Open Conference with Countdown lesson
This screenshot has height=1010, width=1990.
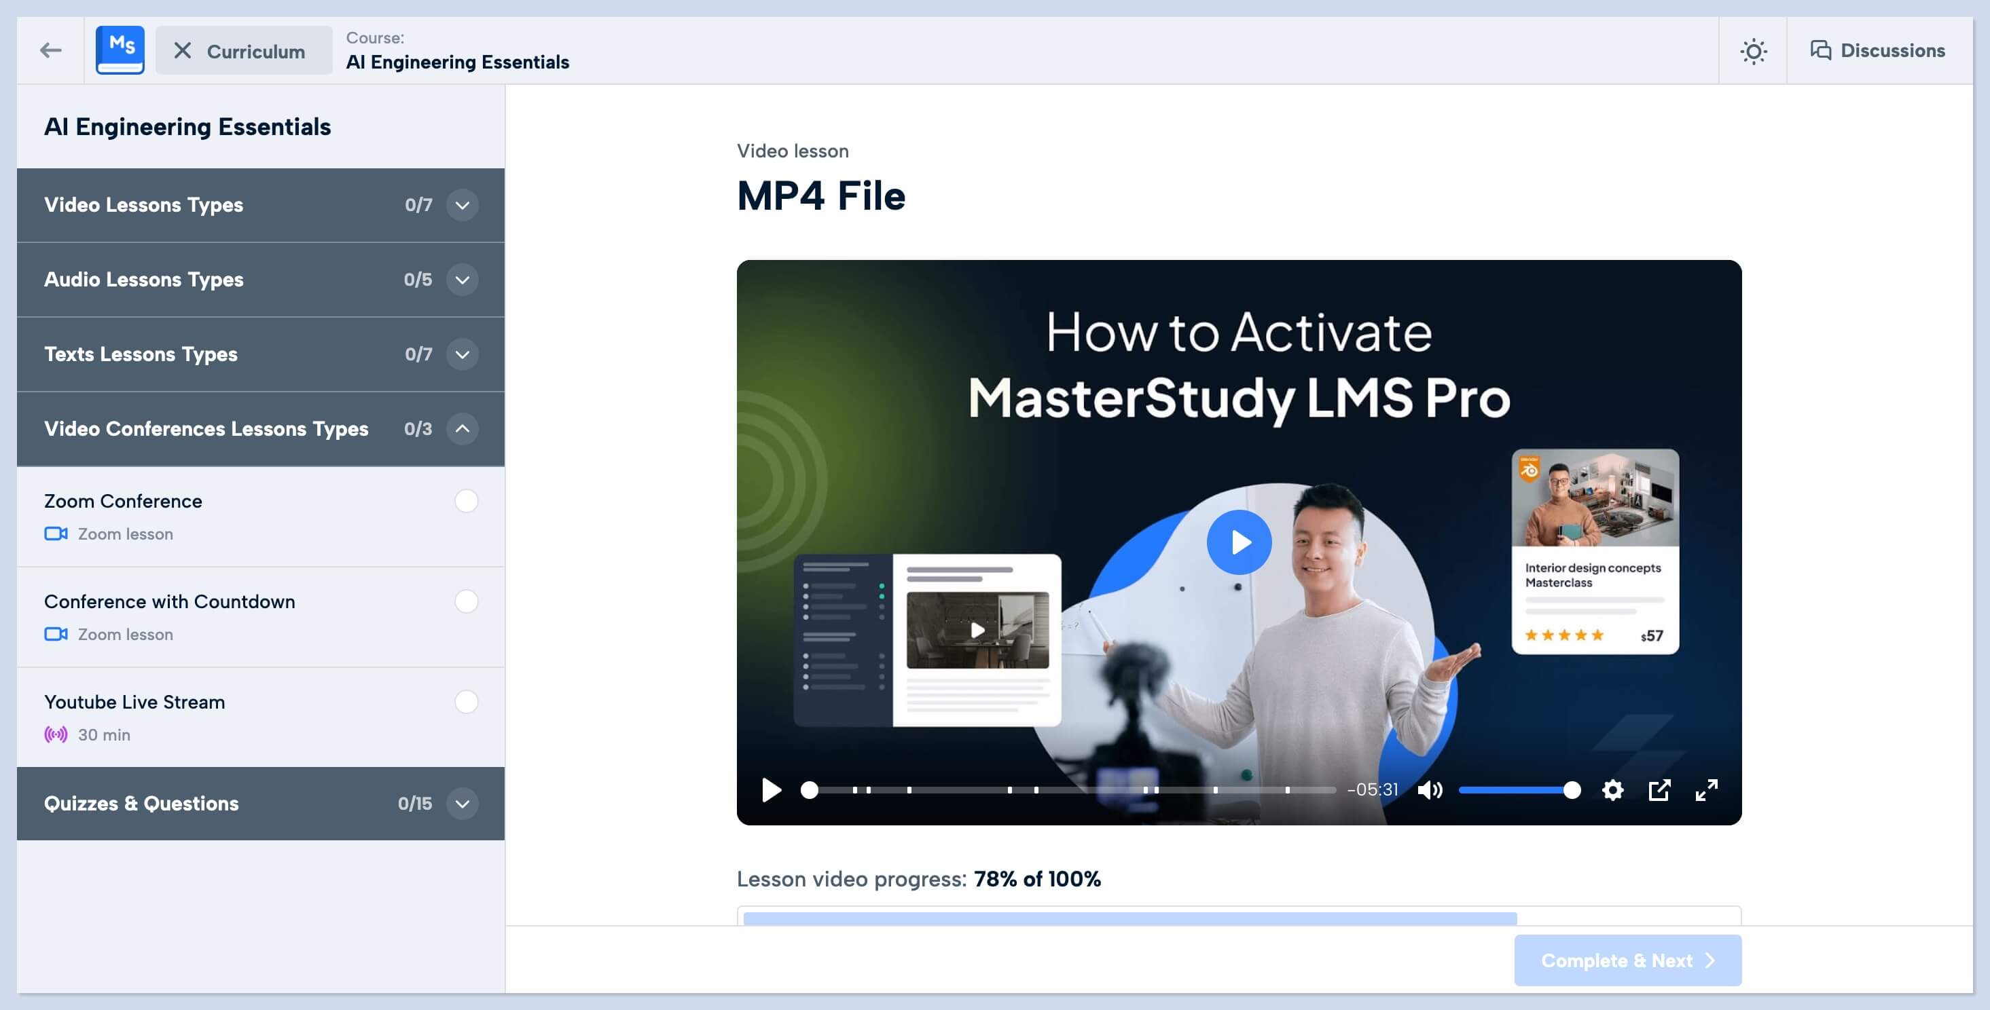tap(260, 617)
